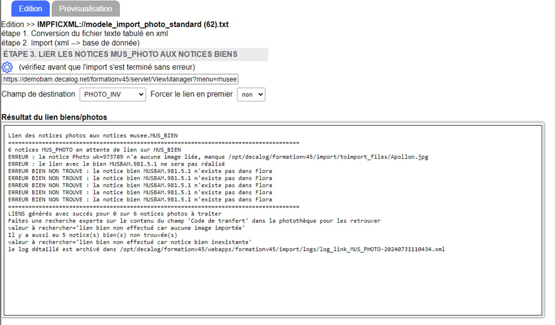
Task: Click the 'vérifiez avant que l'import' notice text
Action: [x=107, y=67]
